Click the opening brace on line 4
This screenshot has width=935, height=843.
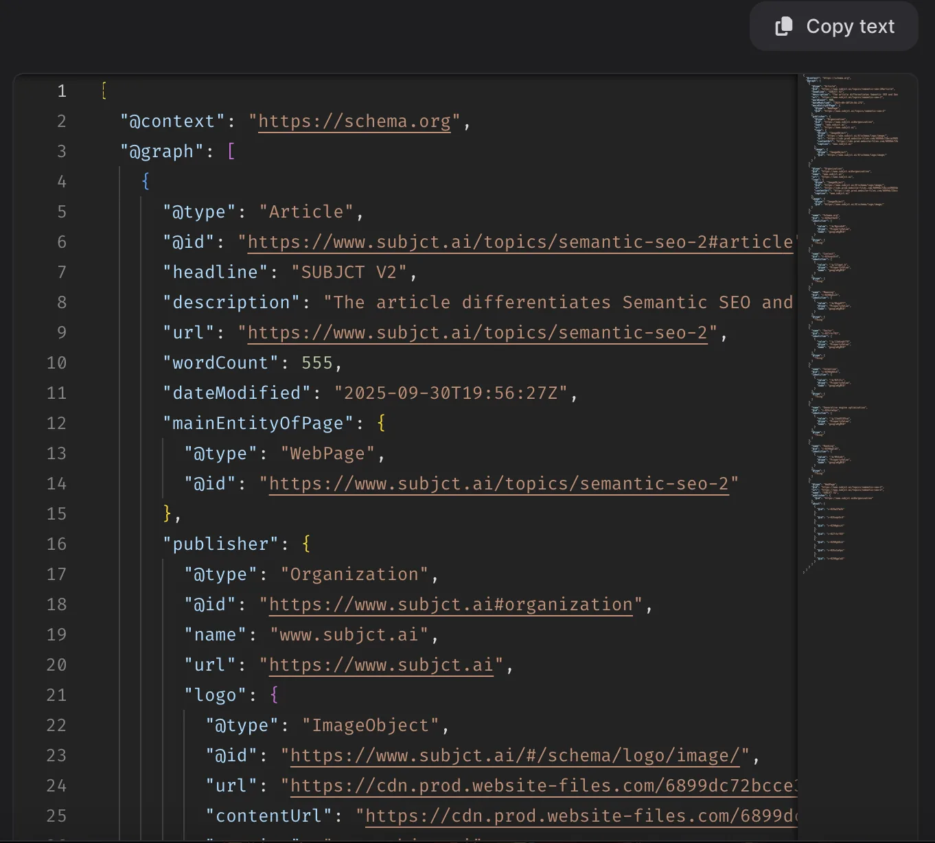[x=146, y=182]
